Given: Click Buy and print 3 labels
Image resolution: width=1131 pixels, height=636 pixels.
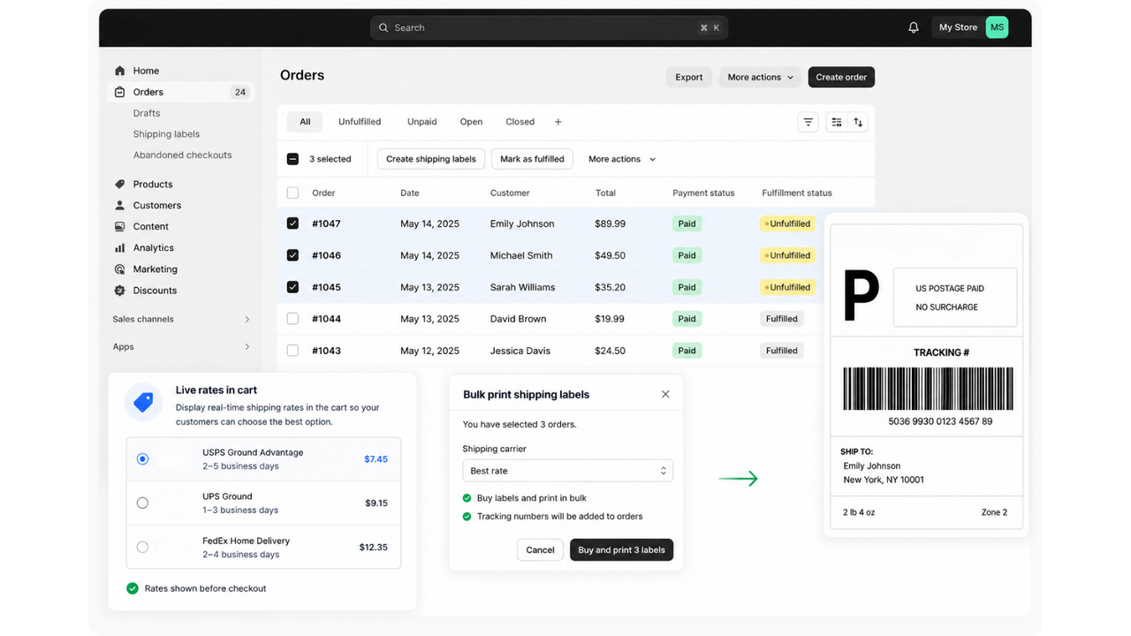Looking at the screenshot, I should [621, 549].
